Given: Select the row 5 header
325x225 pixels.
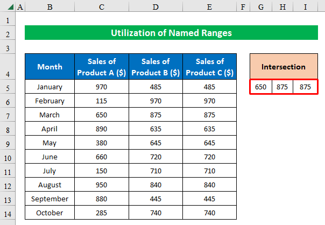Looking at the screenshot, I should click(x=8, y=87).
